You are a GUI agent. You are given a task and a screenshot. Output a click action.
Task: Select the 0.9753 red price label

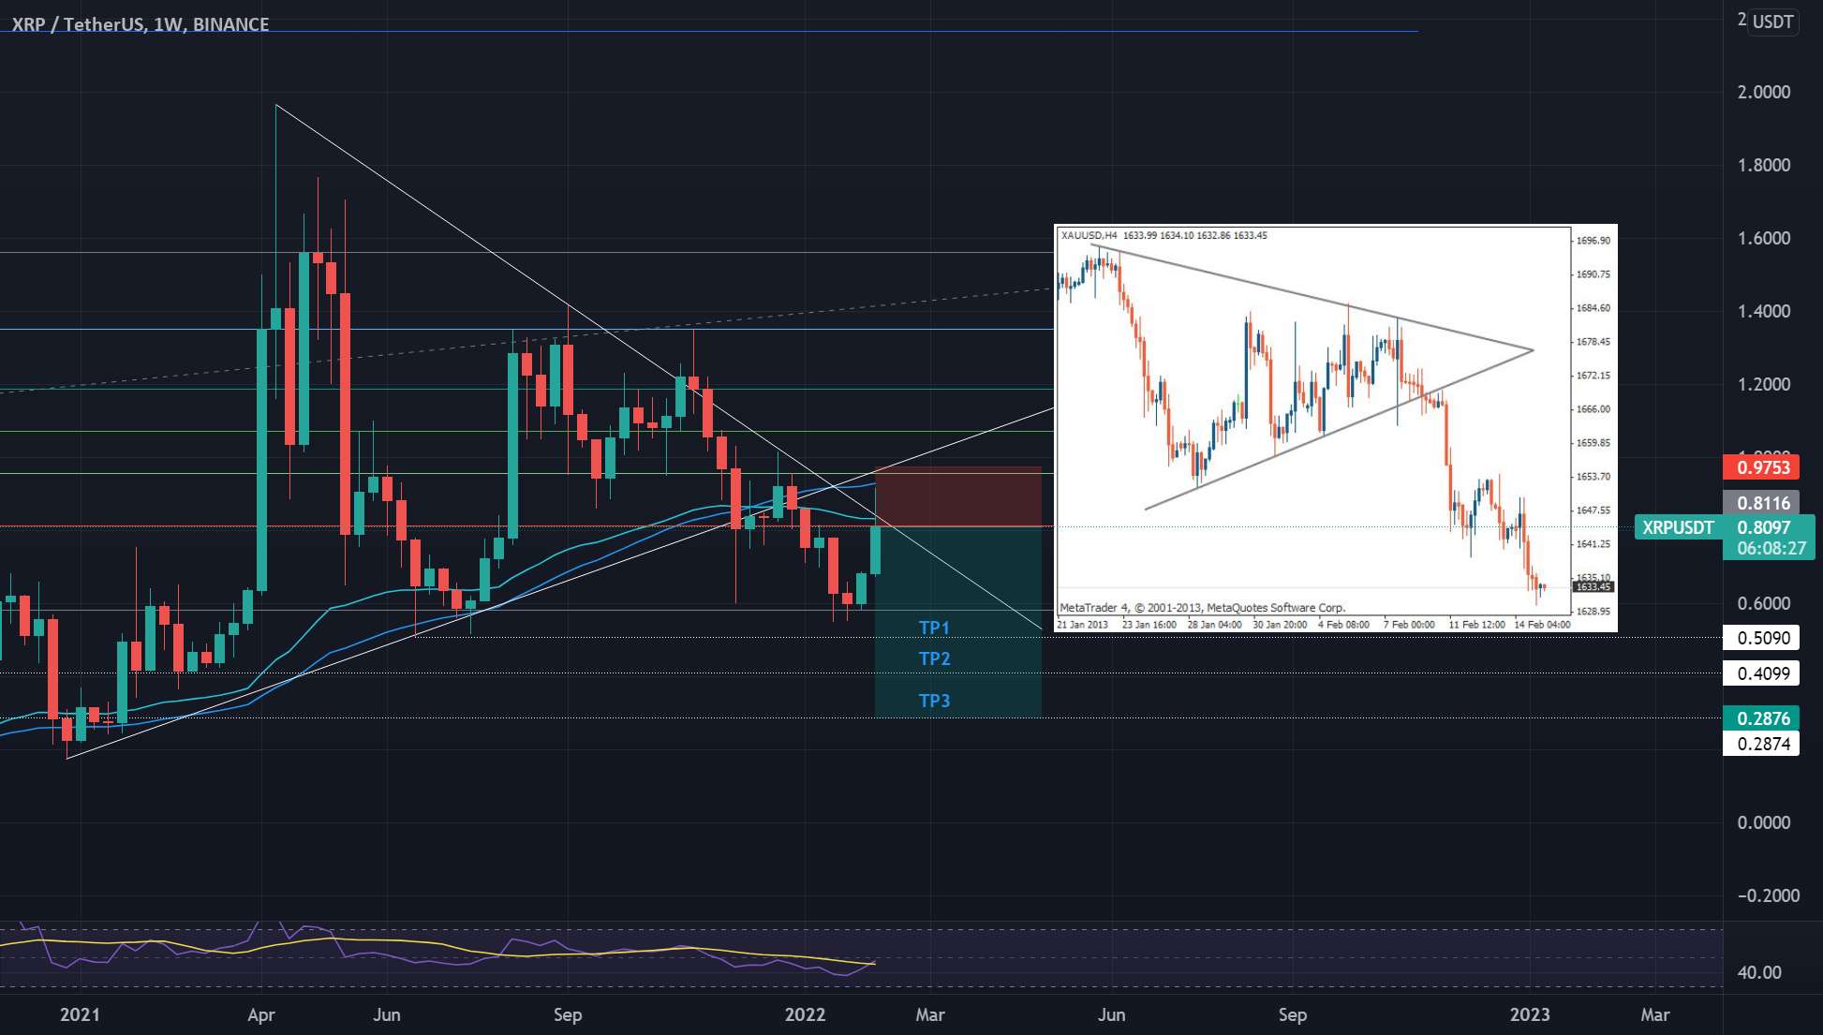[x=1762, y=467]
